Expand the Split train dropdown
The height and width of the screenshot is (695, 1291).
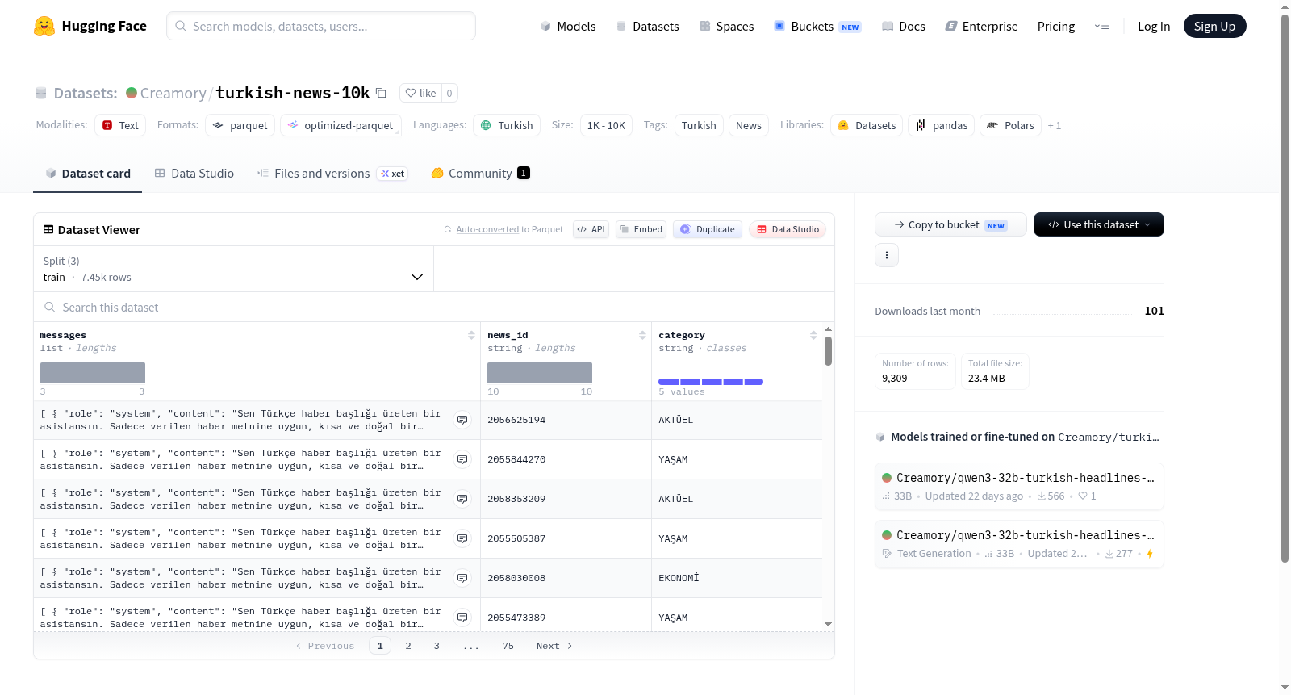(233, 269)
